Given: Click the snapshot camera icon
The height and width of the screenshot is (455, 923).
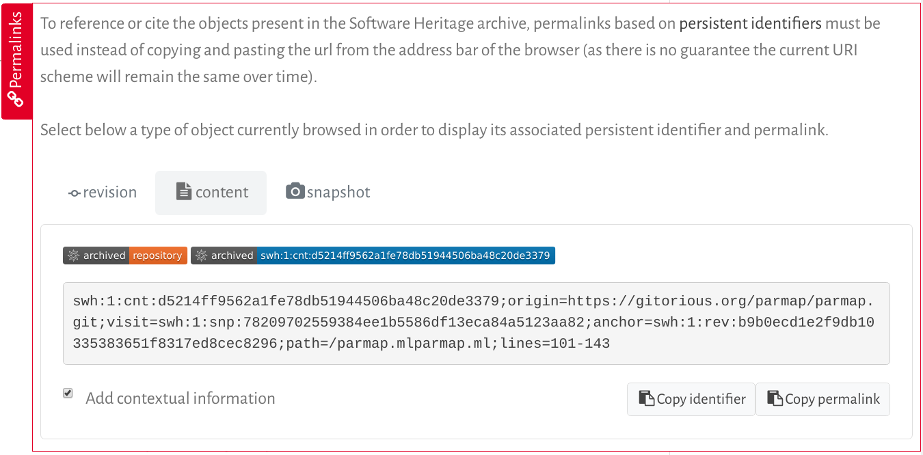Looking at the screenshot, I should pos(295,191).
